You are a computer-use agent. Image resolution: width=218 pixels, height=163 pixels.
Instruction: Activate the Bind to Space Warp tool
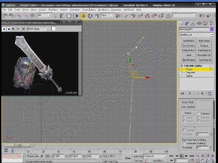pos(33,16)
